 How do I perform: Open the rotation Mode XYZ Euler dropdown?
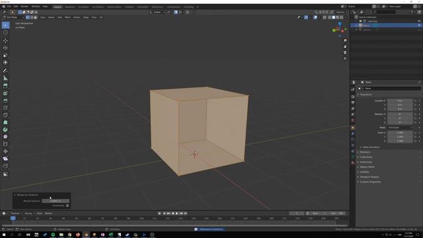pyautogui.click(x=400, y=128)
